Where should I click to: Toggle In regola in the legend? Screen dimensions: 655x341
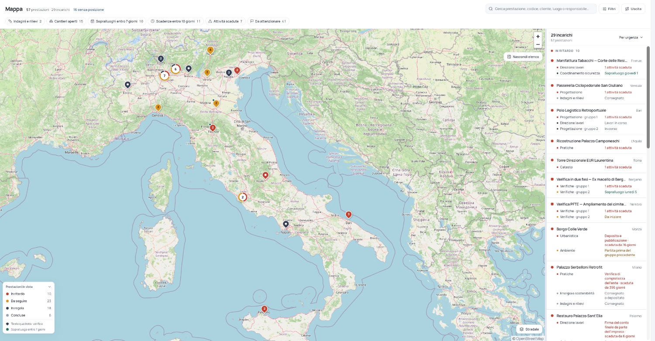pyautogui.click(x=28, y=308)
